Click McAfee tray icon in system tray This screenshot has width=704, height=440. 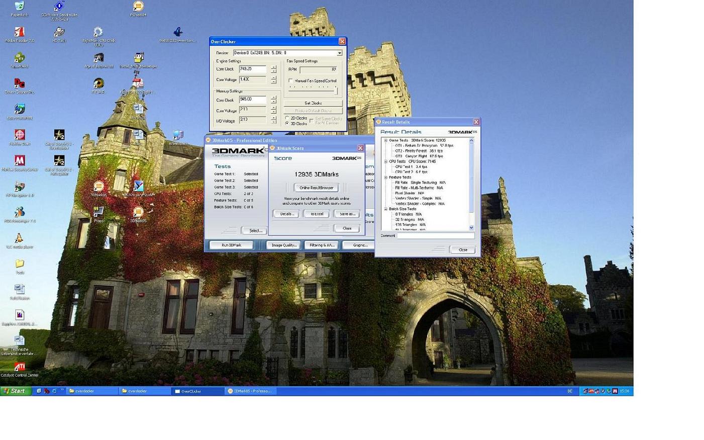coord(615,391)
